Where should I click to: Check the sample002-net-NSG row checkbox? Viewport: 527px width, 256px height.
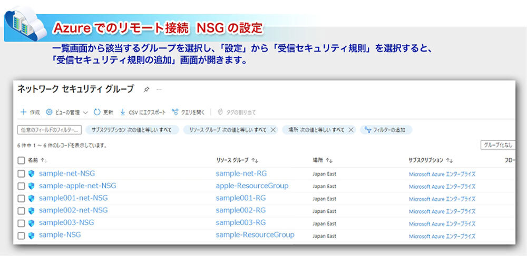click(x=21, y=211)
